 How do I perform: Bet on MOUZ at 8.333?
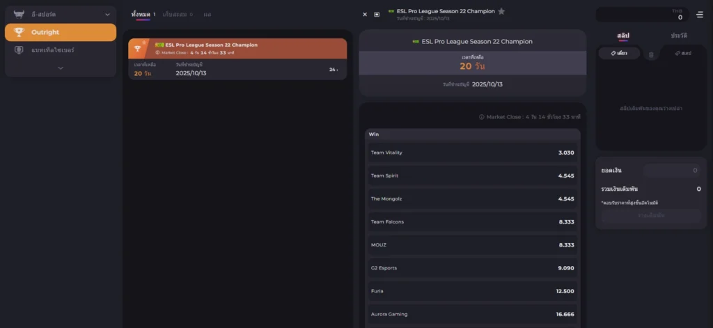point(473,244)
